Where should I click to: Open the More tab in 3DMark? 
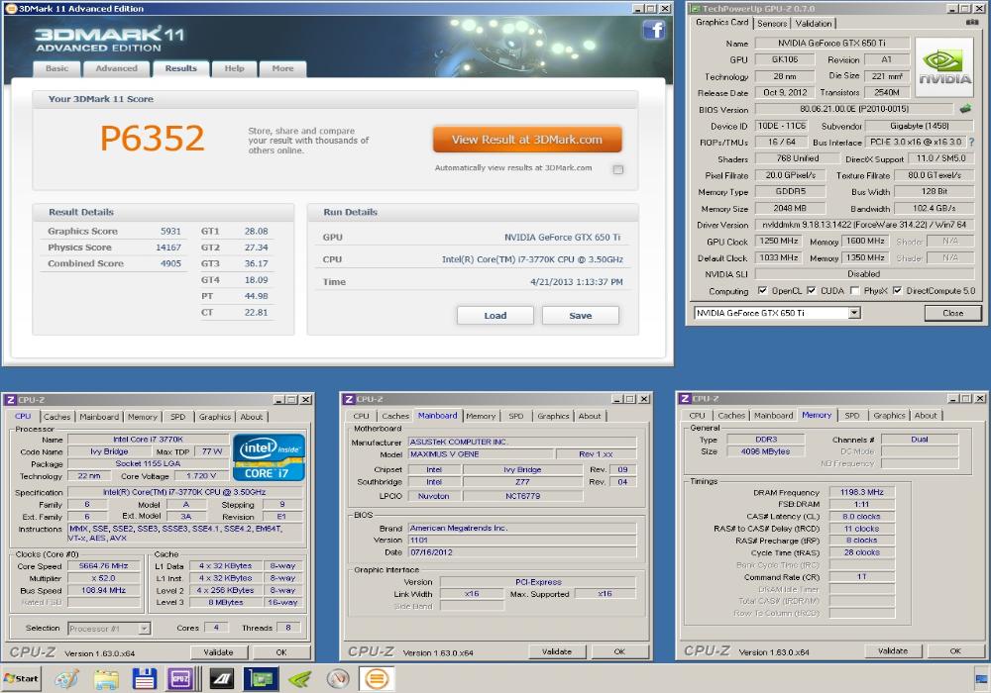pyautogui.click(x=282, y=68)
